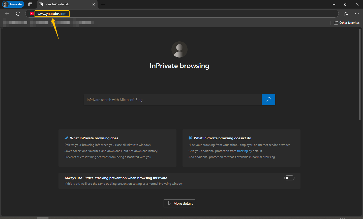
Task: Click the InPrivate search with Bing field
Action: [x=173, y=100]
